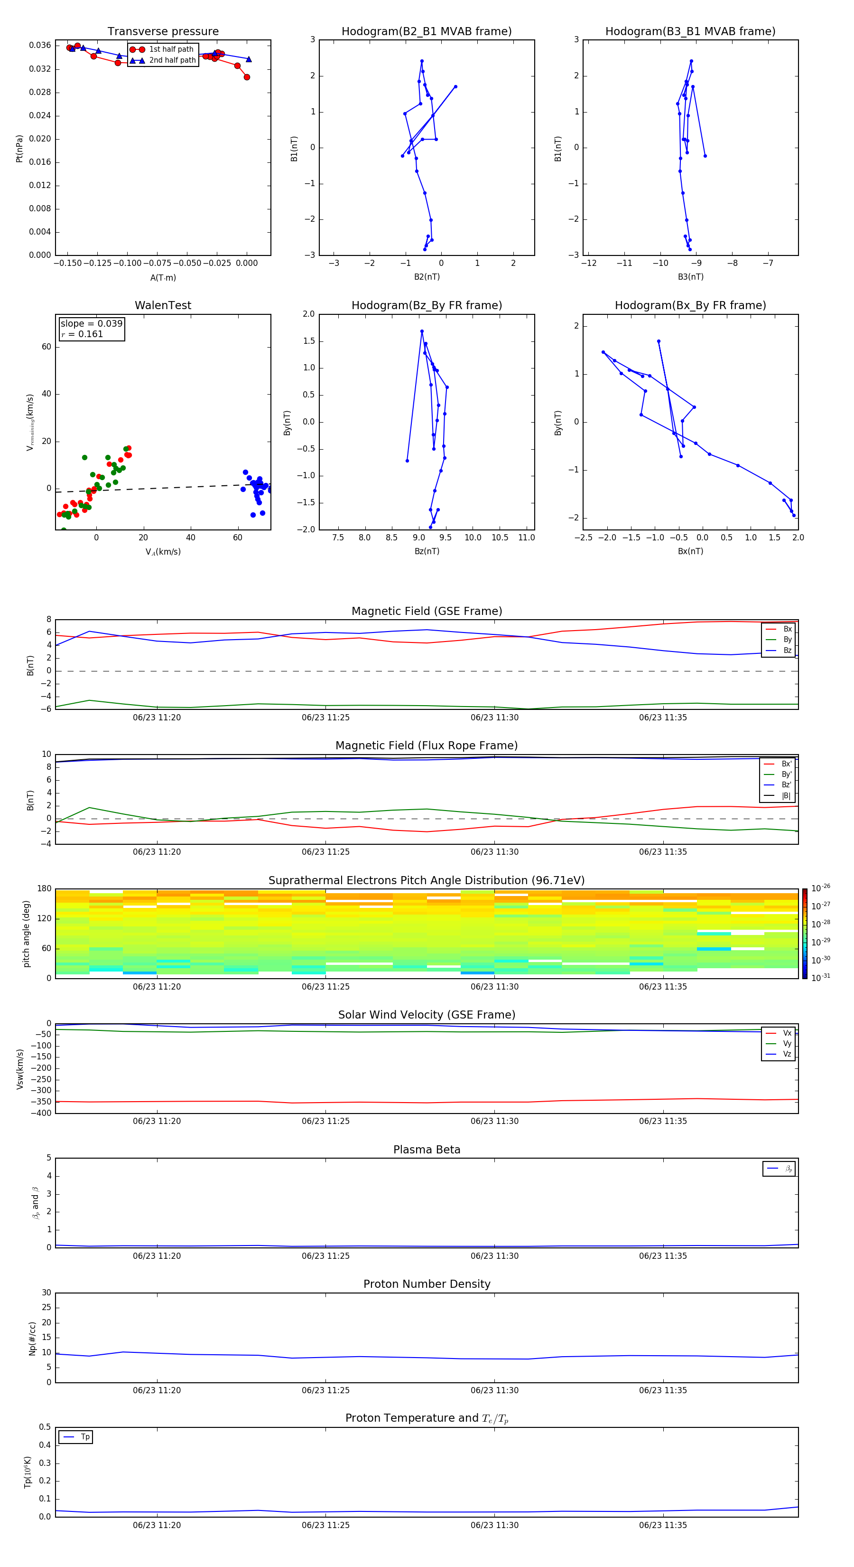Viewport: 854px width, 1567px height.
Task: Click the red Vx line in velocity panel
Action: click(427, 1102)
